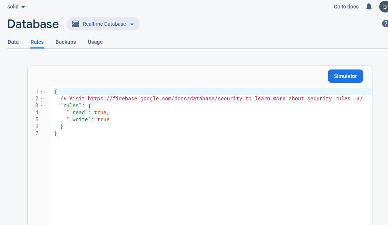Collapse the code block at line 1
Image resolution: width=388 pixels, height=225 pixels.
click(42, 92)
